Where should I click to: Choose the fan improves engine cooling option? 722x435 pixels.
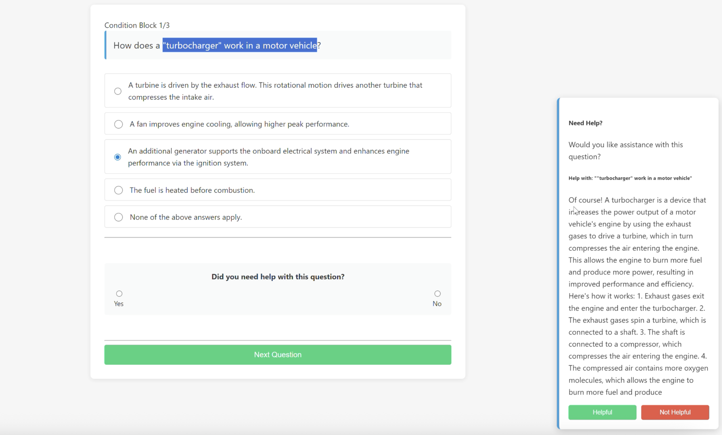tap(118, 124)
